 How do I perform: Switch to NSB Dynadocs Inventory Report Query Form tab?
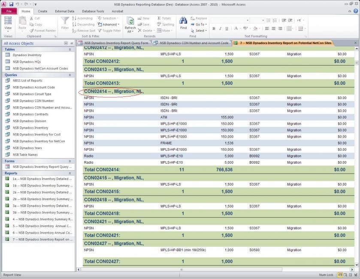click(x=114, y=43)
